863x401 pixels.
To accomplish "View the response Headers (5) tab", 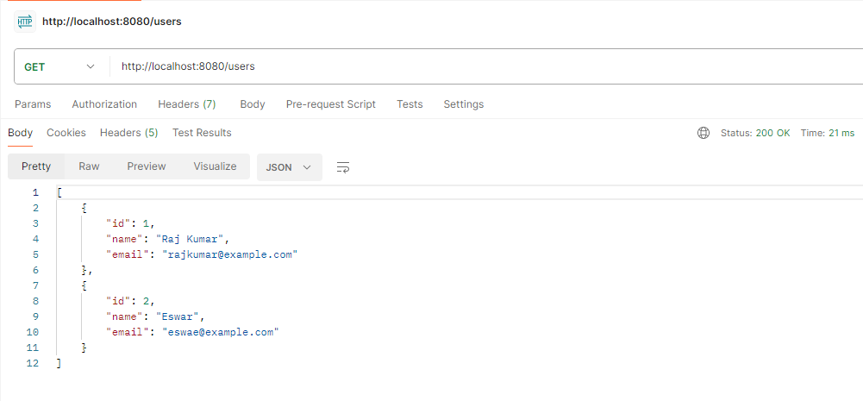I will tap(128, 133).
